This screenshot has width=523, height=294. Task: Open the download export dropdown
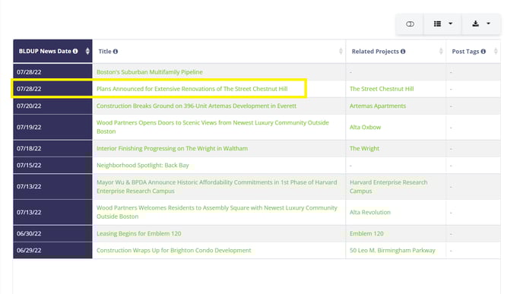pos(480,24)
